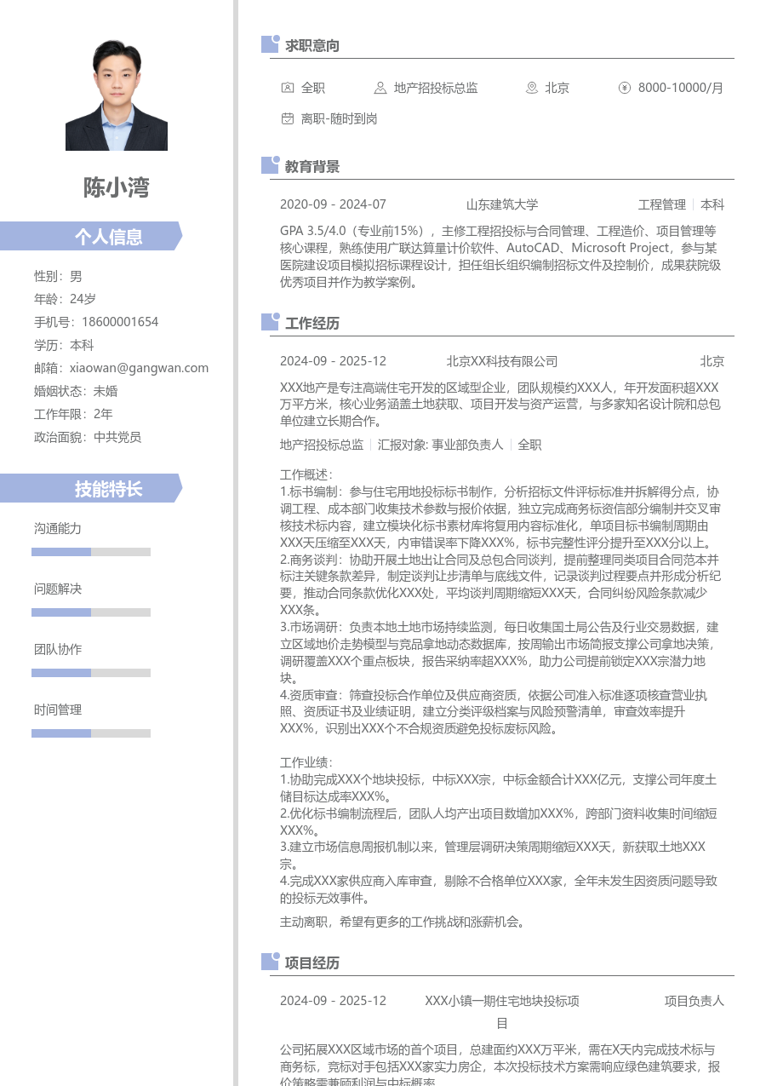Click the calendar icon beside 离职-随时到岗

click(288, 118)
